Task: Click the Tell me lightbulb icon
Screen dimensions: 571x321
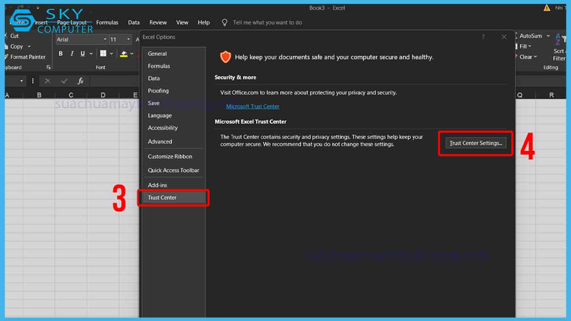Action: tap(224, 22)
